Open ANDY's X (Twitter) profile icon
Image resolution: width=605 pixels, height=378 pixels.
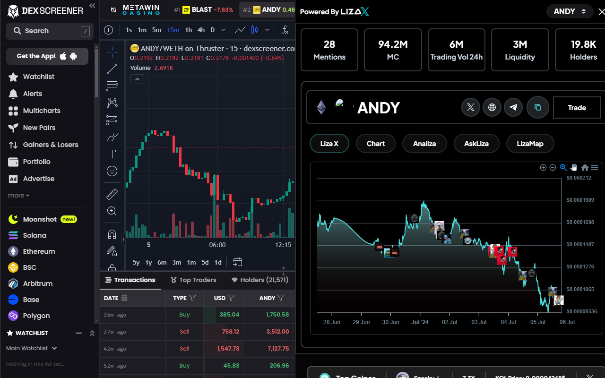pos(470,107)
